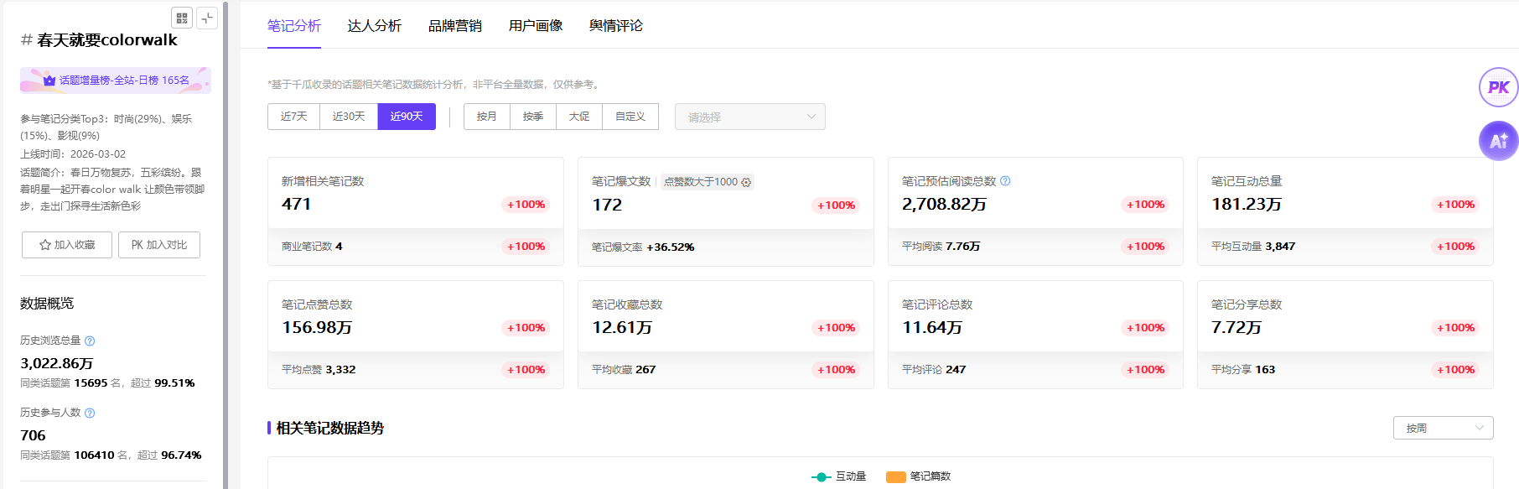Select the 近90天 time range
Viewport: 1519px width, 489px height.
(407, 117)
